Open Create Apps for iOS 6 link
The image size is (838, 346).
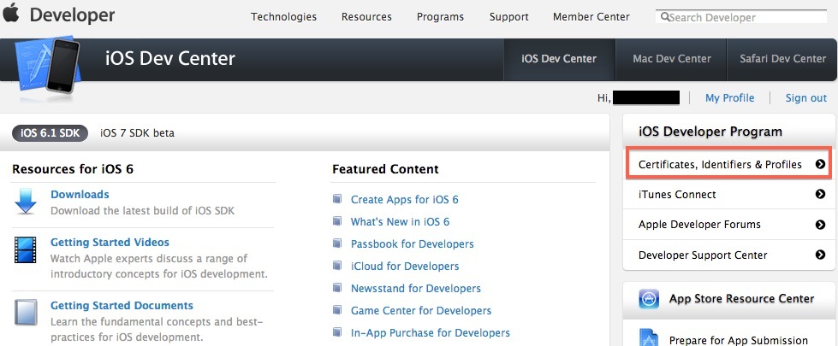coord(405,199)
